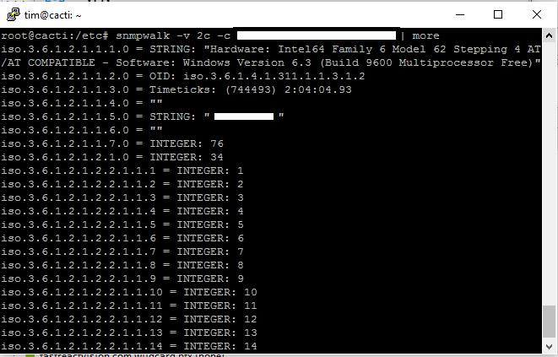Click the row ending 'INTEGER: 10'

pyautogui.click(x=129, y=292)
